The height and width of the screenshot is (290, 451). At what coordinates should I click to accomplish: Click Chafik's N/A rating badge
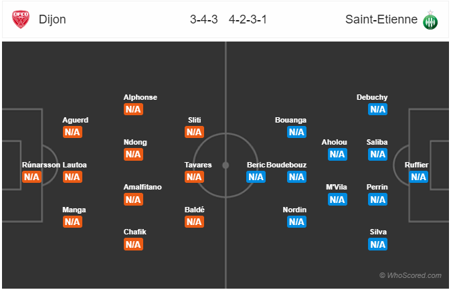133,244
